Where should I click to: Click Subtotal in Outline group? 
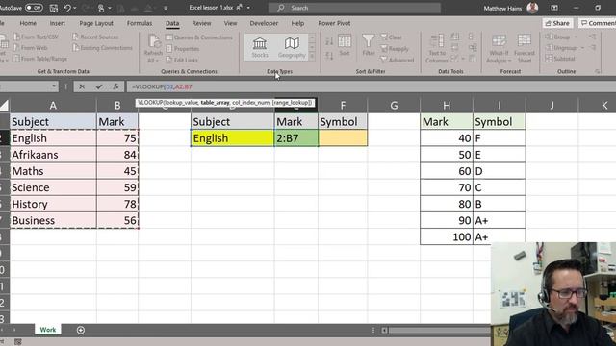click(560, 59)
